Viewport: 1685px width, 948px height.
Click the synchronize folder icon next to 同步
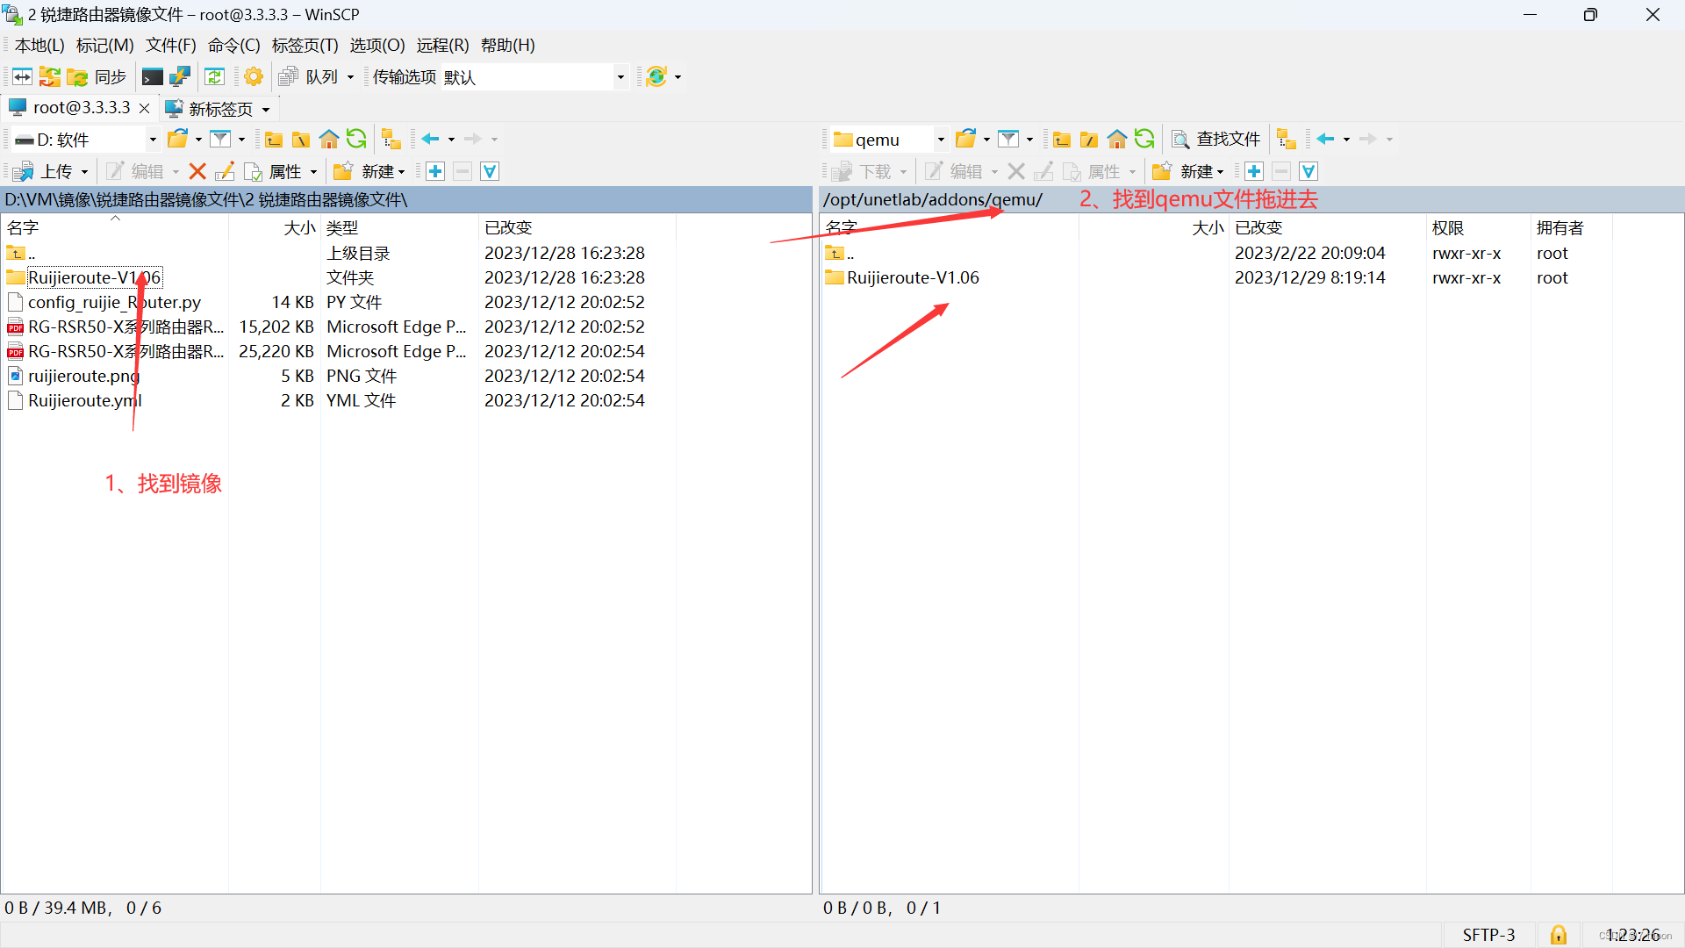[77, 77]
